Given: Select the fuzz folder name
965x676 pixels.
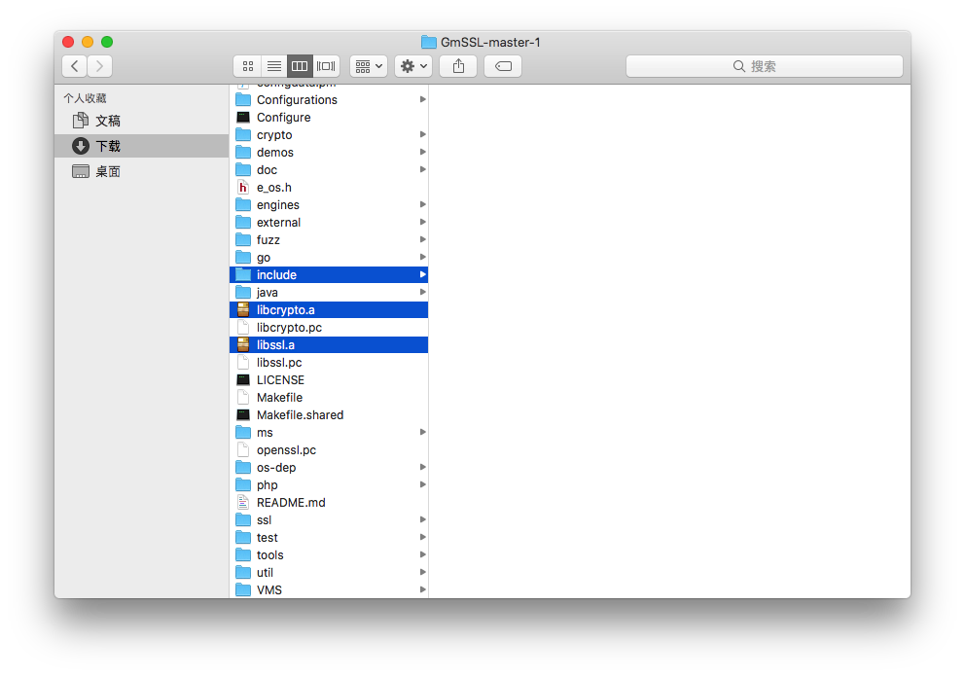Looking at the screenshot, I should click(268, 240).
